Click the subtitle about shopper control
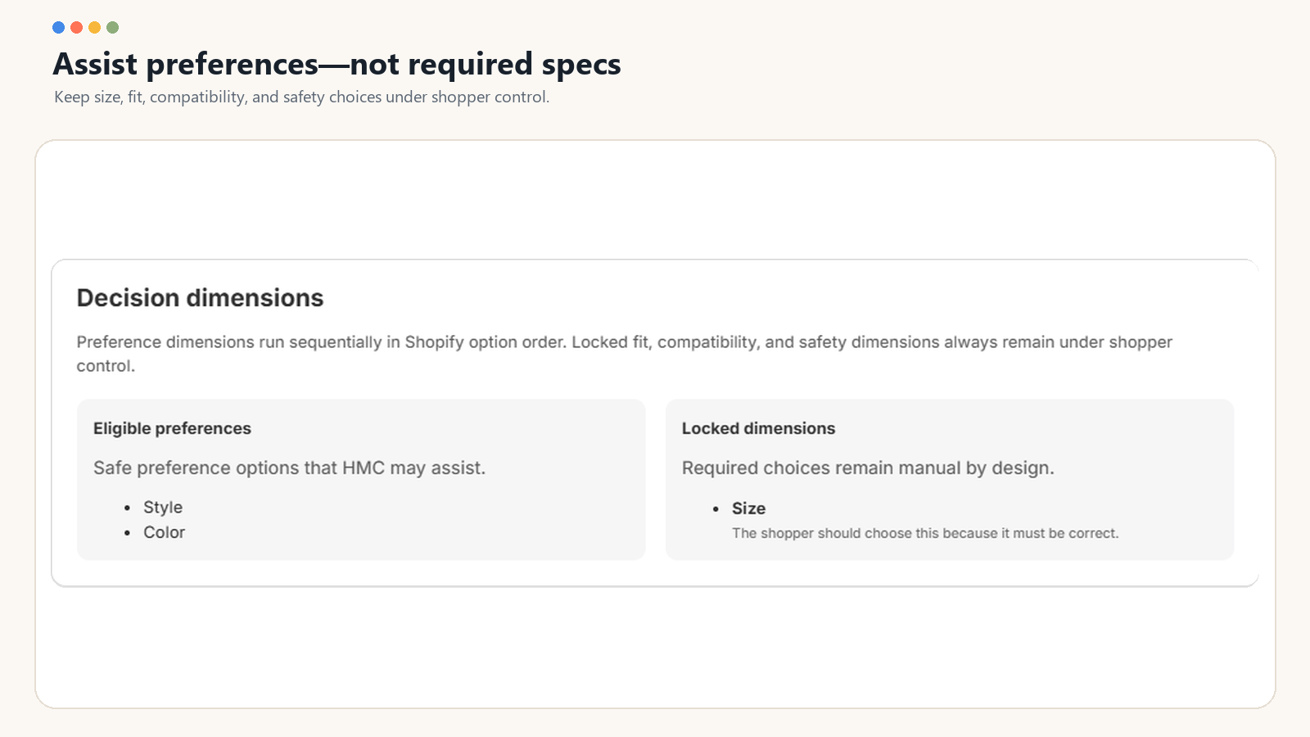This screenshot has height=737, width=1310. click(301, 97)
